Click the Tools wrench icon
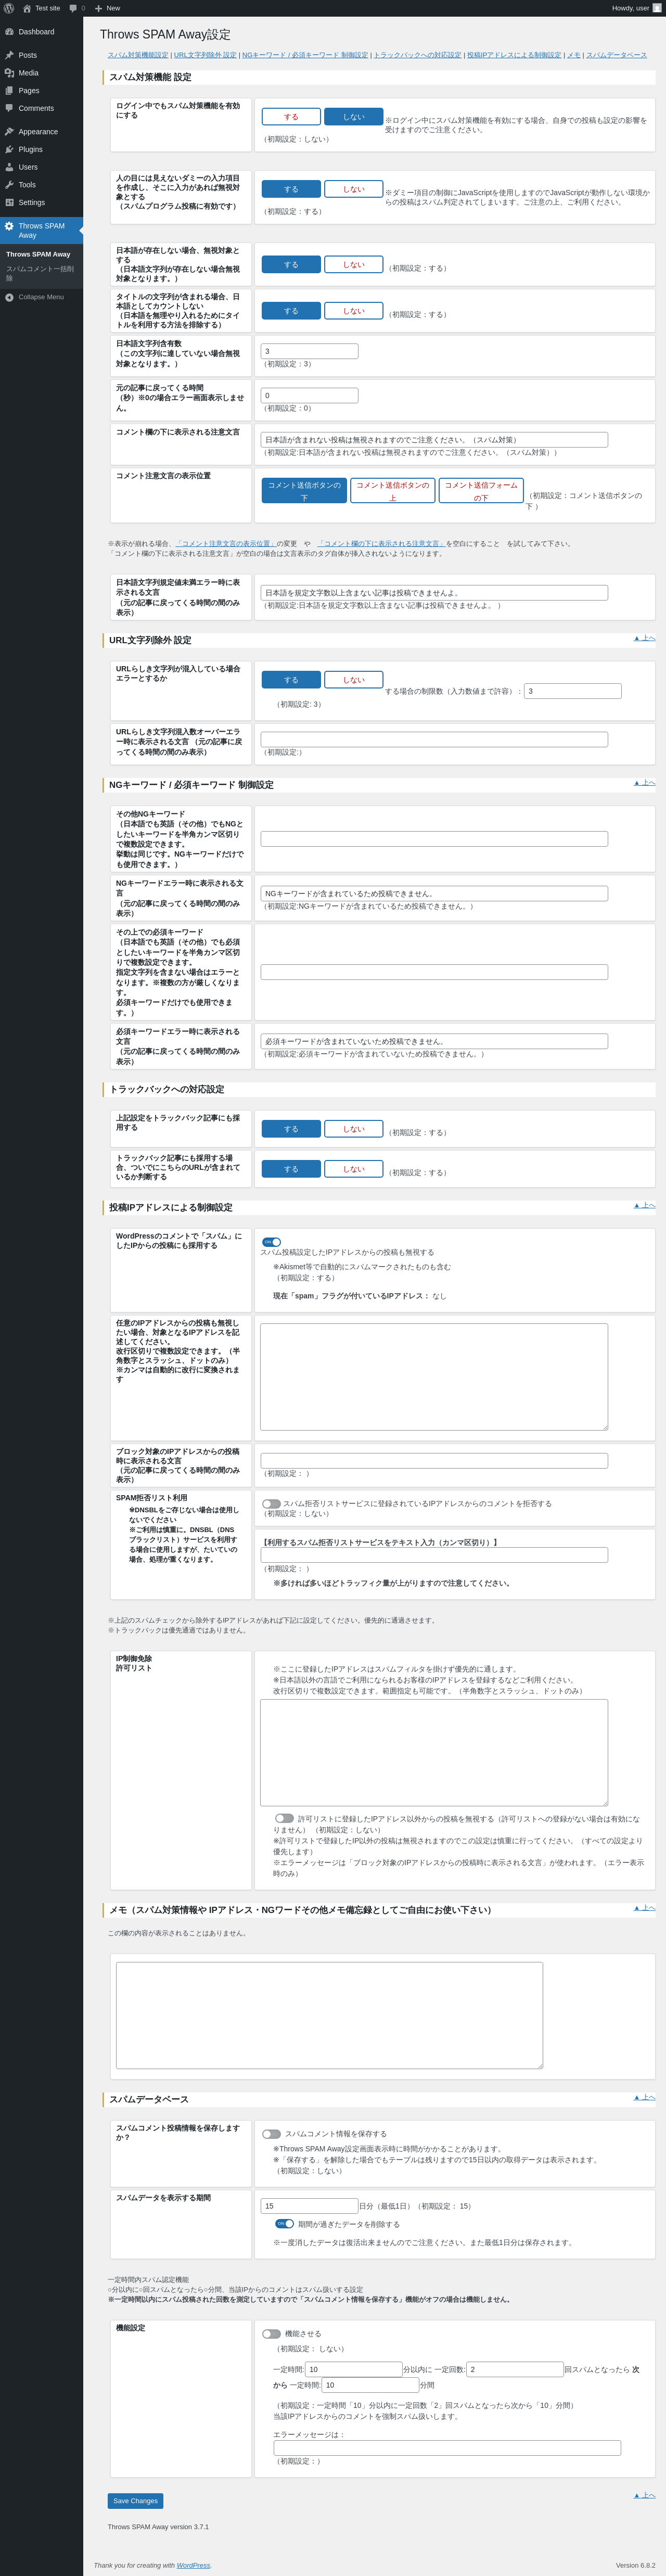 [x=9, y=185]
